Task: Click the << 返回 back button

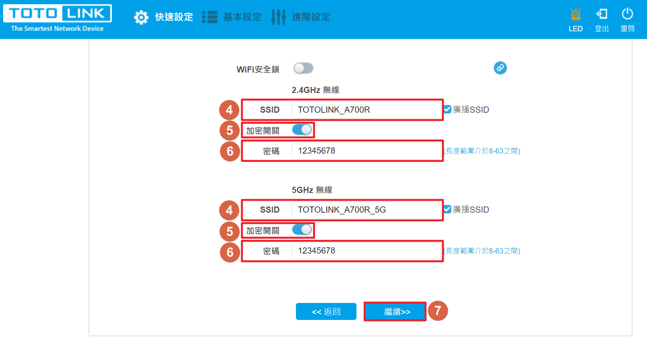Action: point(326,312)
